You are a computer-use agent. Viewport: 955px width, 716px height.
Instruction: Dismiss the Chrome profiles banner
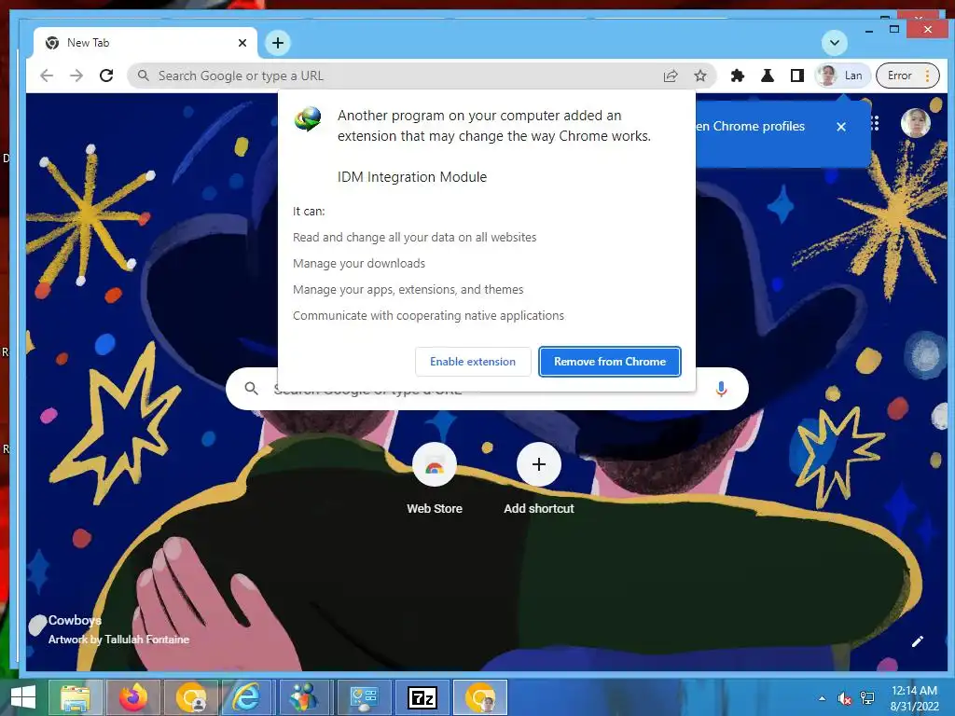click(841, 127)
